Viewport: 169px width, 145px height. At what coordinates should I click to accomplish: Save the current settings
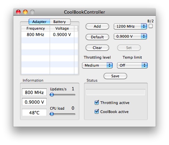tap(115, 76)
